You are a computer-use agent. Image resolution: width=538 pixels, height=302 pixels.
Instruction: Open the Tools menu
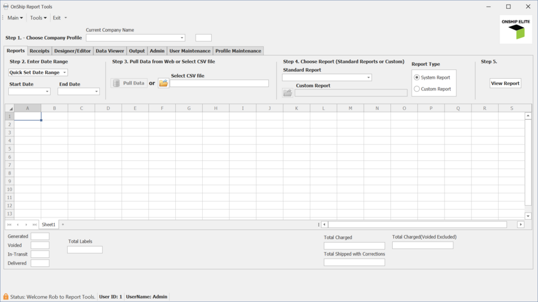click(38, 18)
